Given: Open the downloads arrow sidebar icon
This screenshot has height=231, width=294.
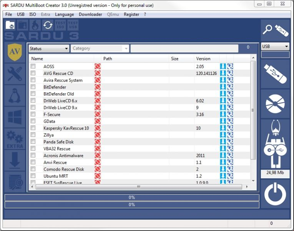Looking at the screenshot, I should [15, 161].
